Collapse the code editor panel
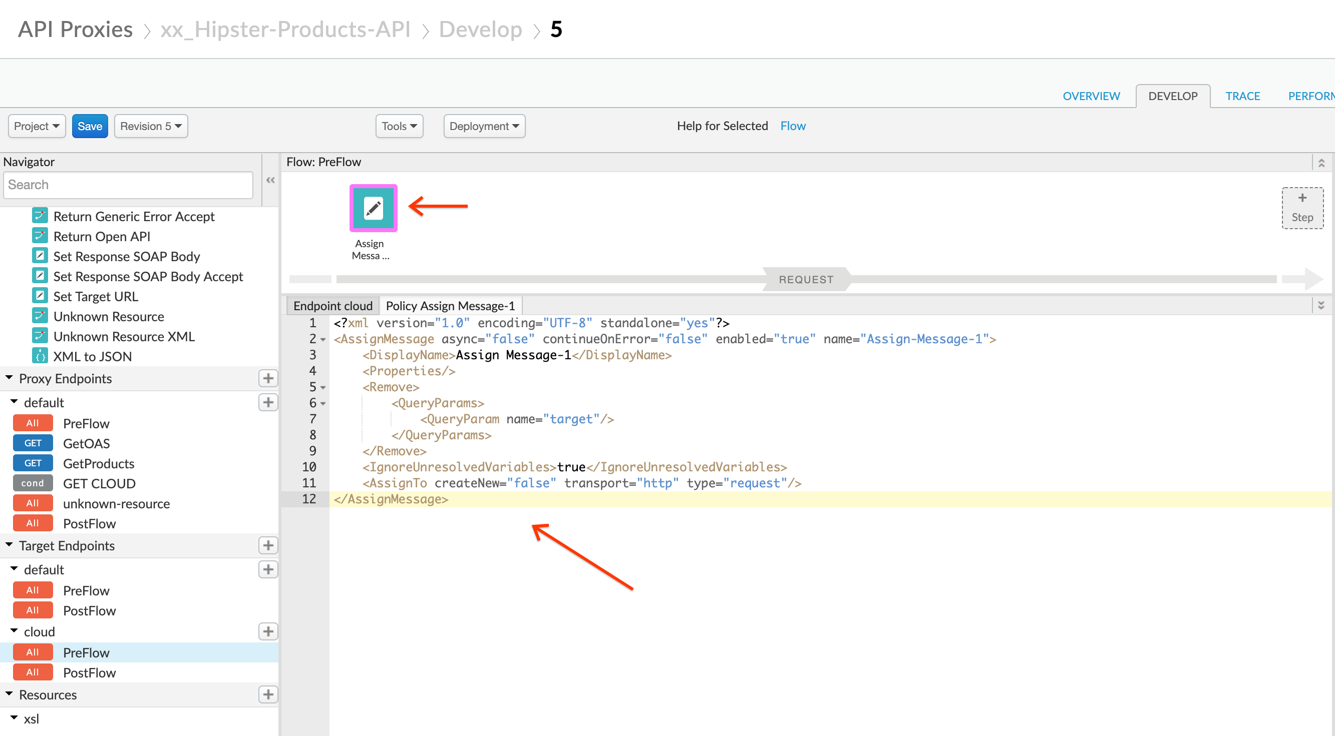Viewport: 1335px width, 736px height. click(1321, 306)
